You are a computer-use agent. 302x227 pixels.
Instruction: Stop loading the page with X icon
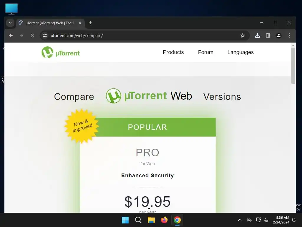click(32, 35)
